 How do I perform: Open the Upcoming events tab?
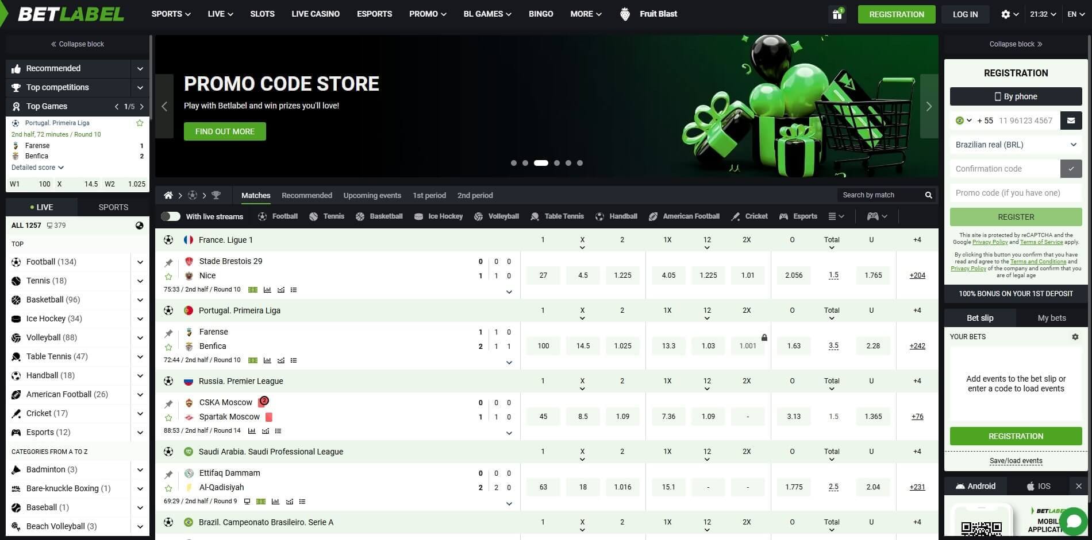(372, 195)
